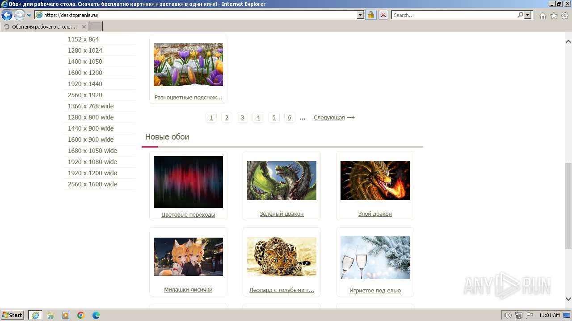Launch Edge from the taskbar

pos(96,315)
